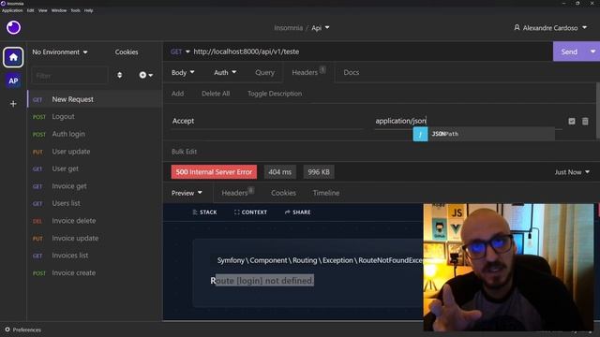The width and height of the screenshot is (600, 337).
Task: Open the Tools menu
Action: [x=75, y=10]
